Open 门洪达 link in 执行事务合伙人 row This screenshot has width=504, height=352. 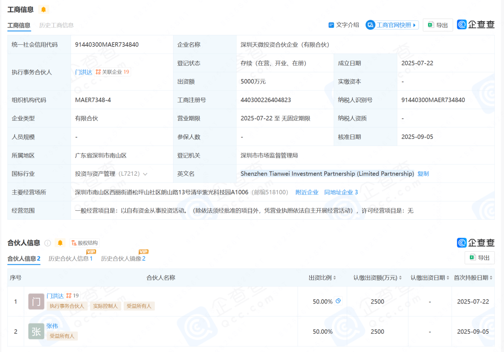tap(84, 72)
